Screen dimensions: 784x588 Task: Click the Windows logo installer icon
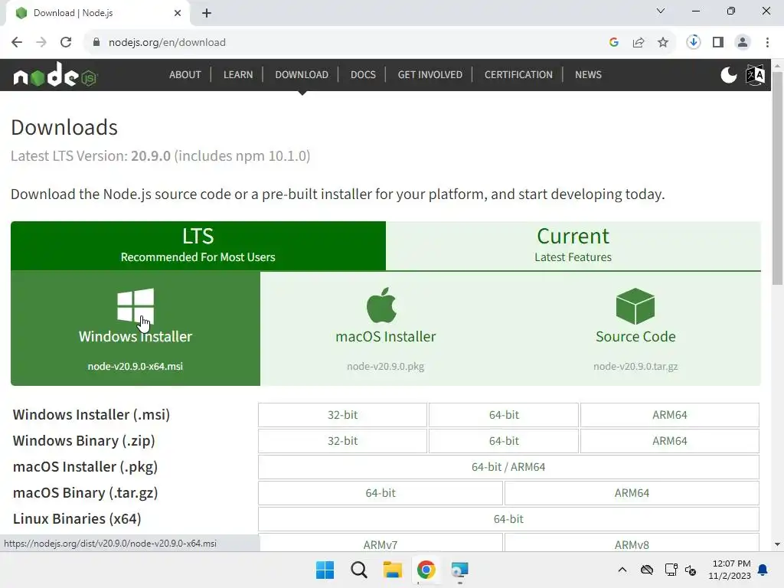tap(136, 305)
